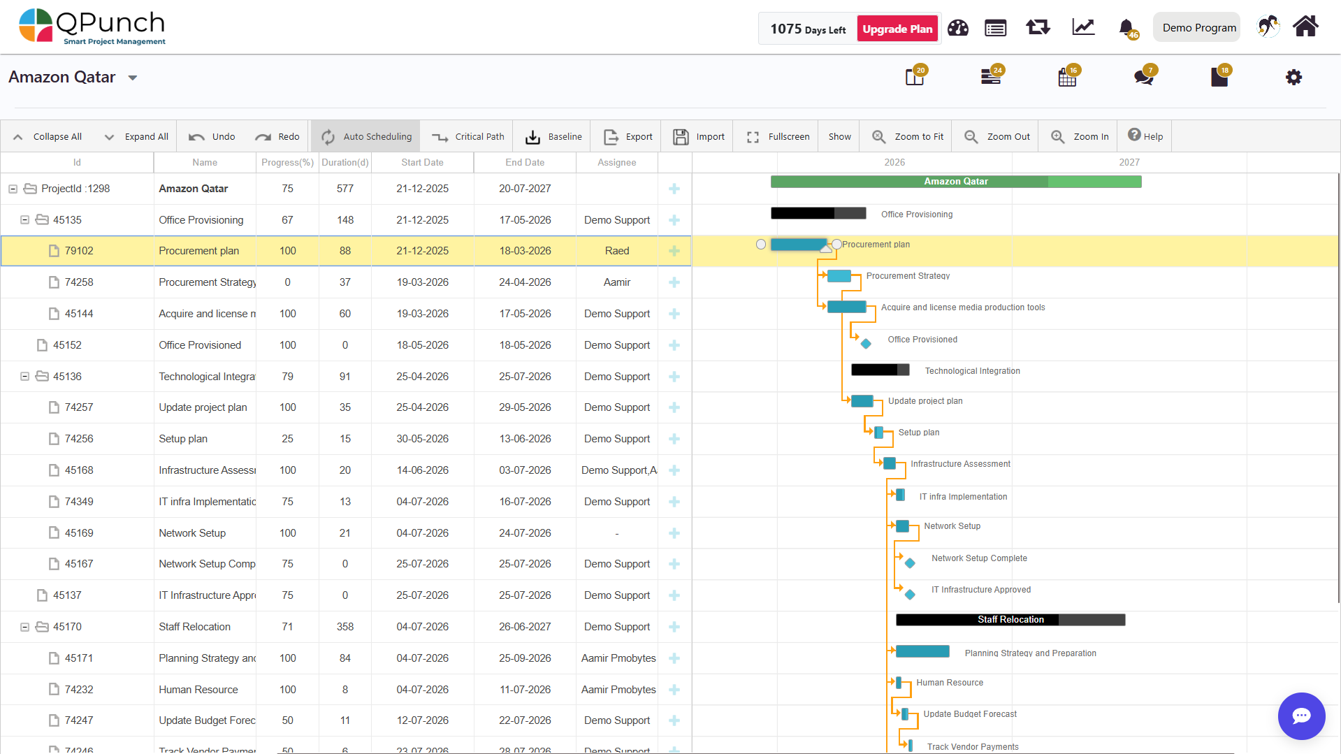Open the Amazon Qatar project dropdown
The height and width of the screenshot is (754, 1341).
point(133,78)
